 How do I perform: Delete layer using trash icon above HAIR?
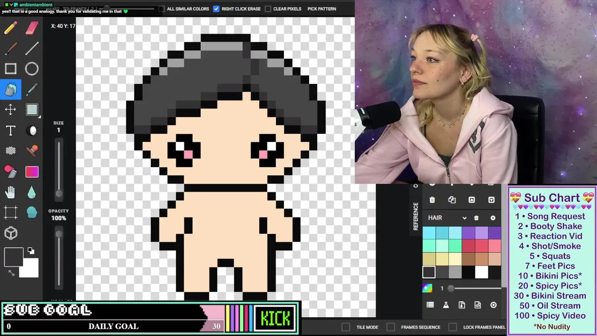click(432, 200)
